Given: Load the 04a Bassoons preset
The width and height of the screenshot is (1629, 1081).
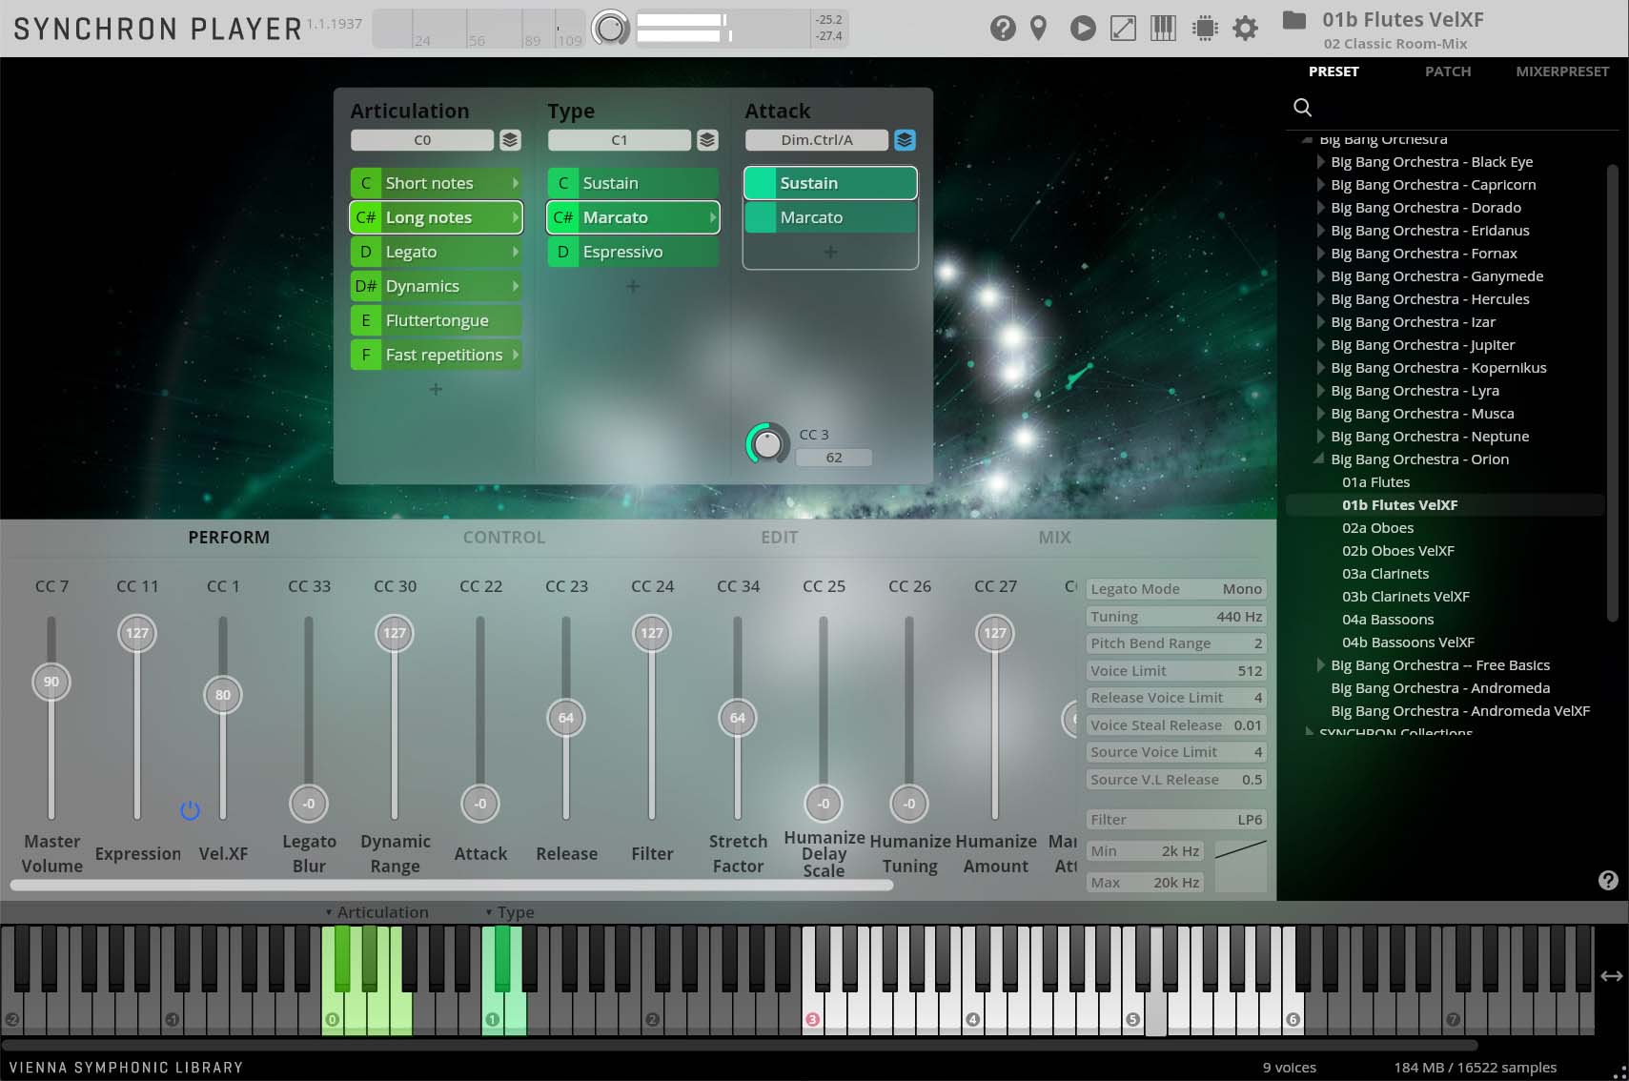Looking at the screenshot, I should (1388, 620).
